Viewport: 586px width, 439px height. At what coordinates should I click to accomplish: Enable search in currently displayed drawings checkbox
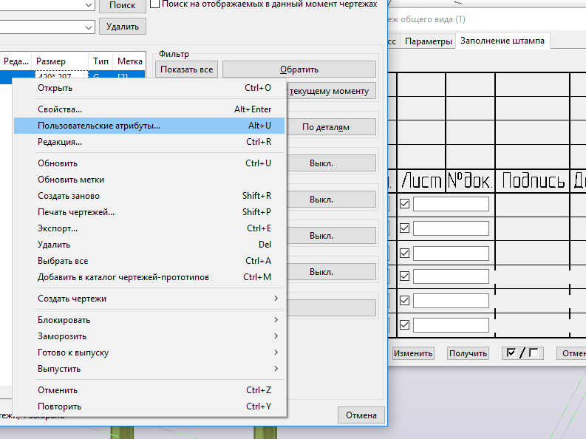(154, 4)
